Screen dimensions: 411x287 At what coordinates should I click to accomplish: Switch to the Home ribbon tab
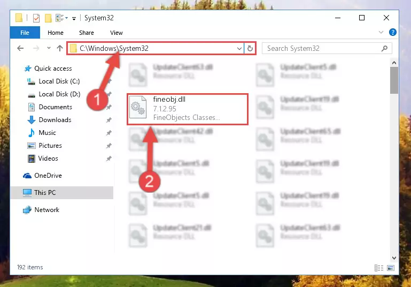[56, 33]
